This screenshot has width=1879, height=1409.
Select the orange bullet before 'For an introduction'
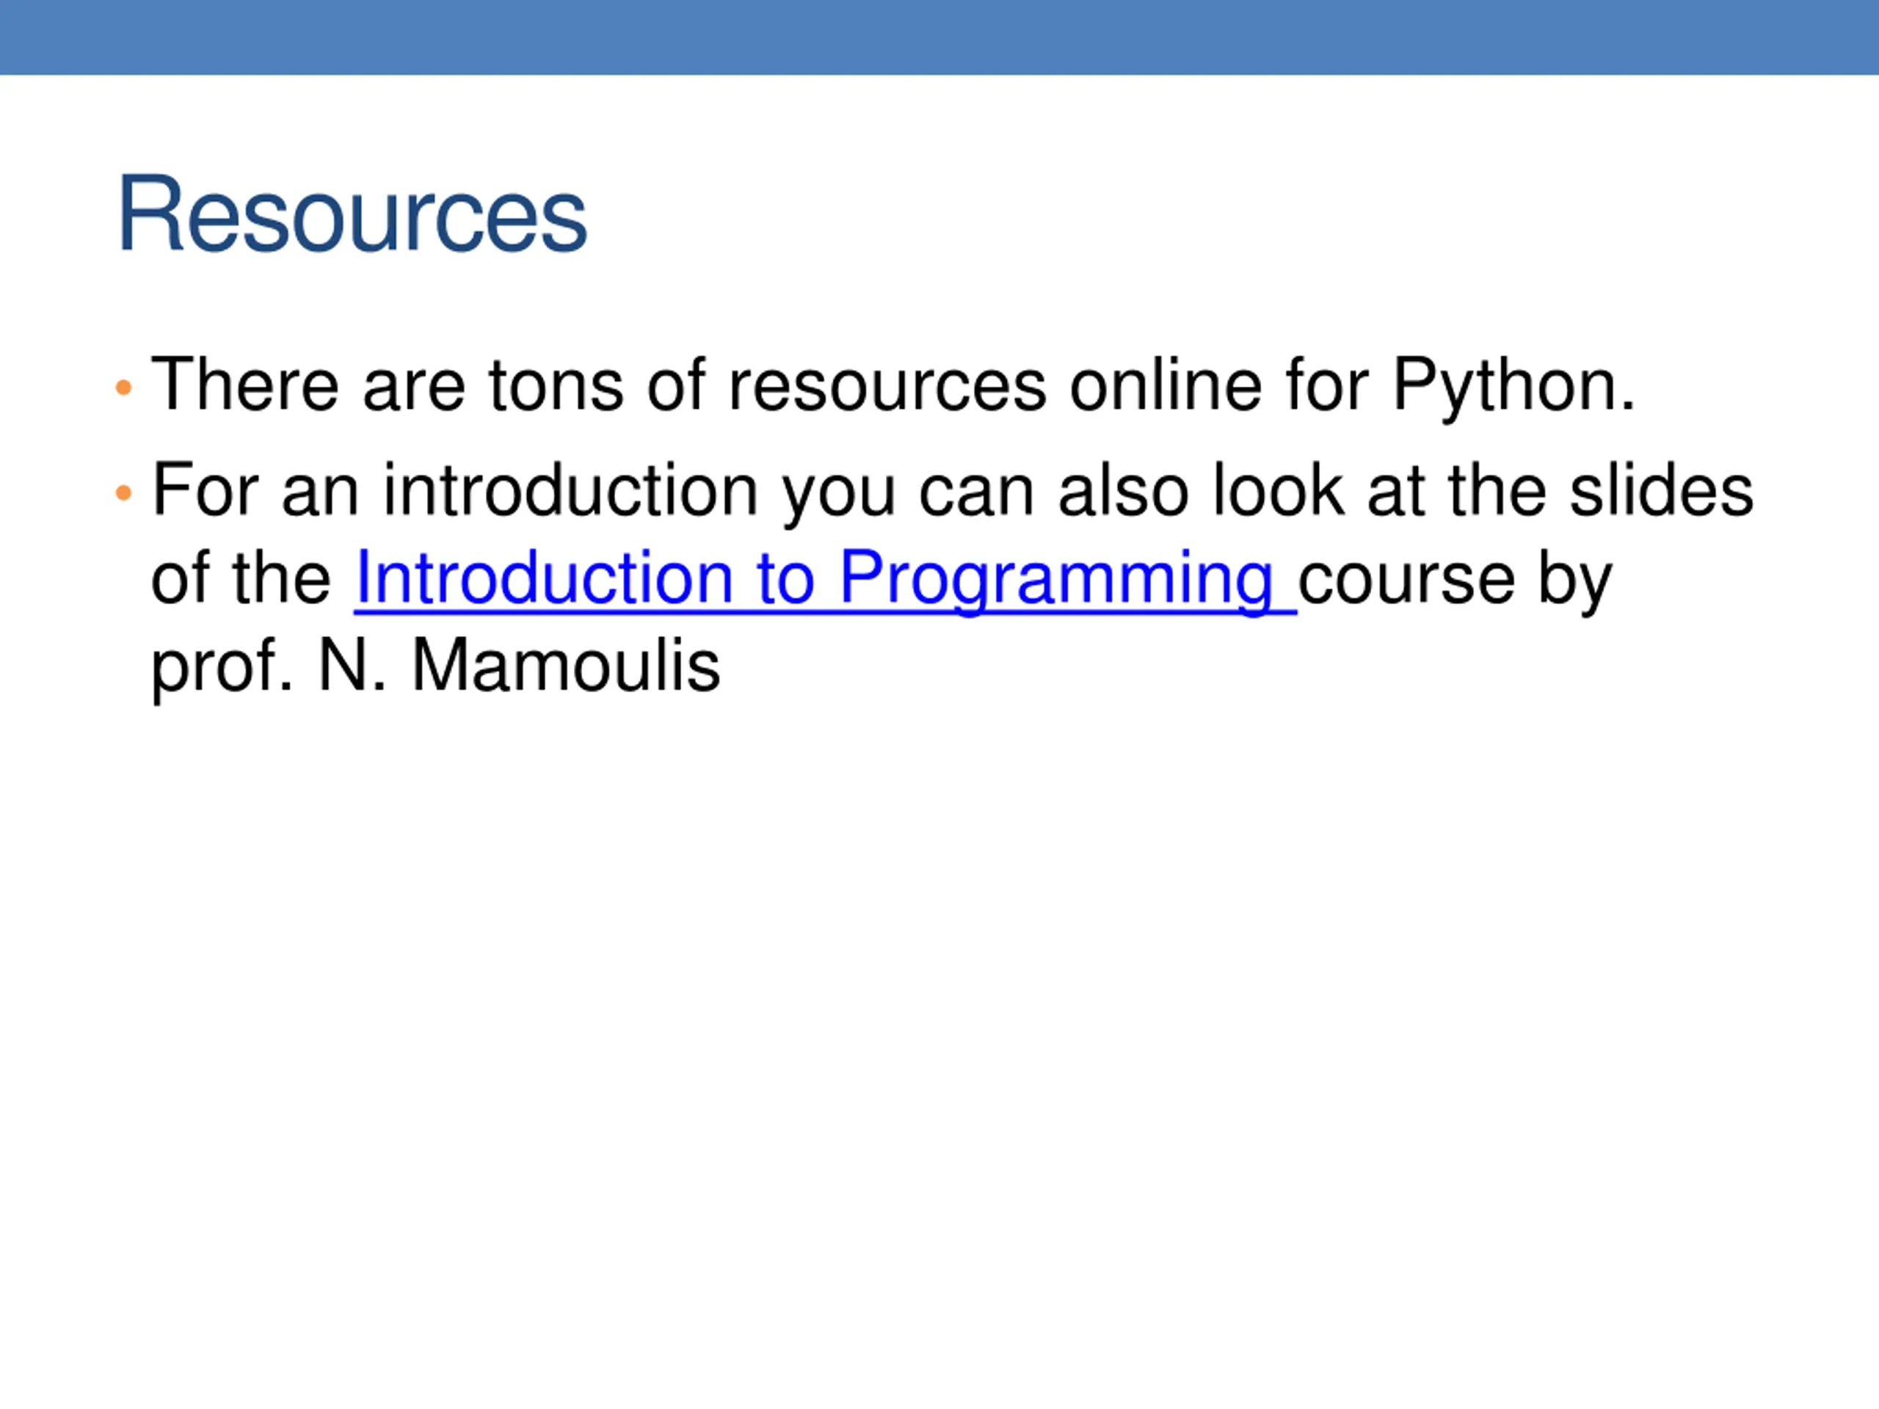click(123, 493)
